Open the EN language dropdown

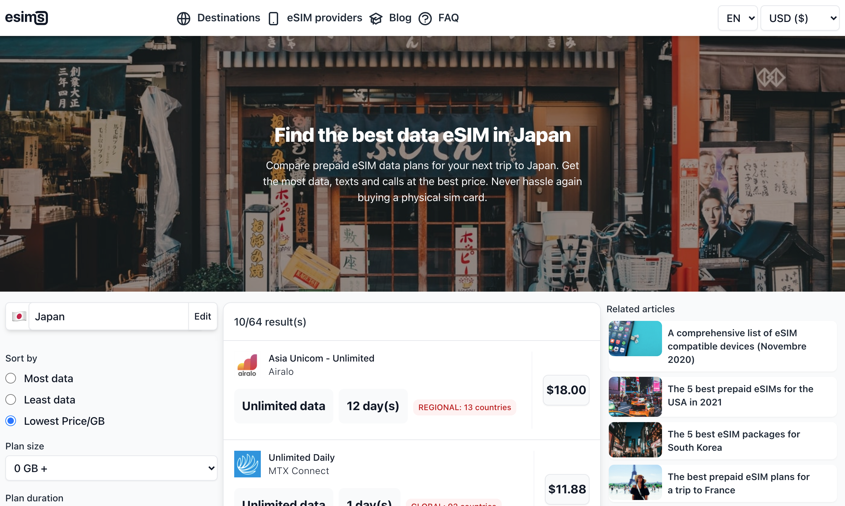tap(737, 18)
